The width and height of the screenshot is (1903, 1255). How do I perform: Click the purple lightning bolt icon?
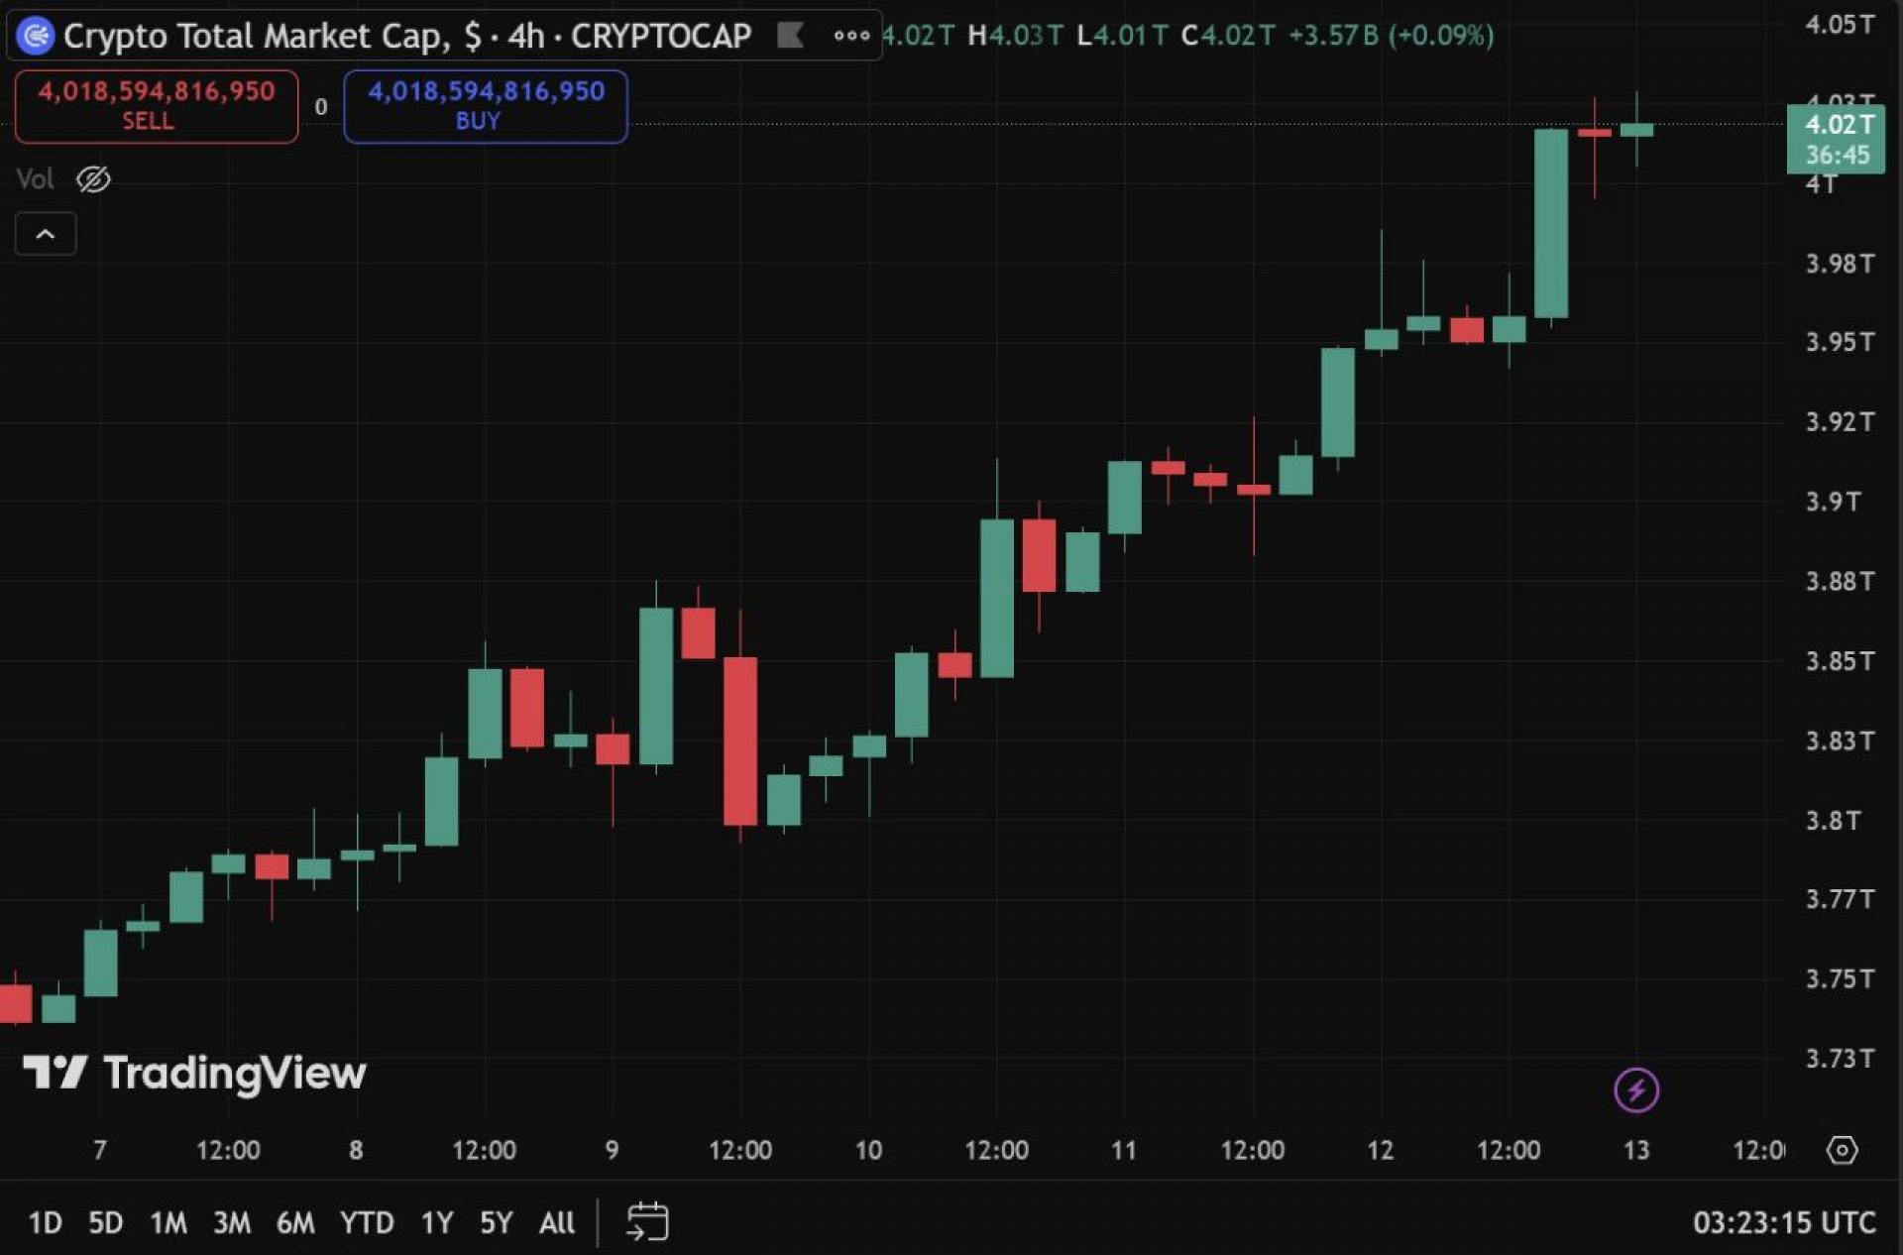1635,1090
